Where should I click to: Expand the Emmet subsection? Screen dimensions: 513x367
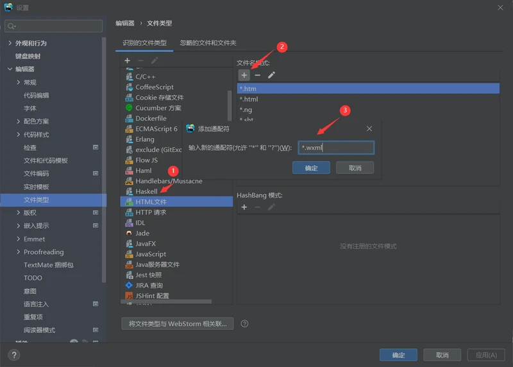pyautogui.click(x=19, y=239)
